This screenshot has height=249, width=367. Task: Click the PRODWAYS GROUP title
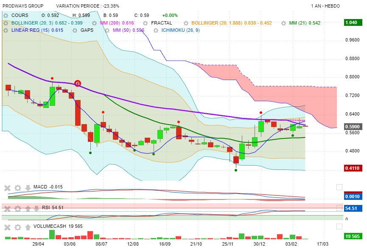23,6
